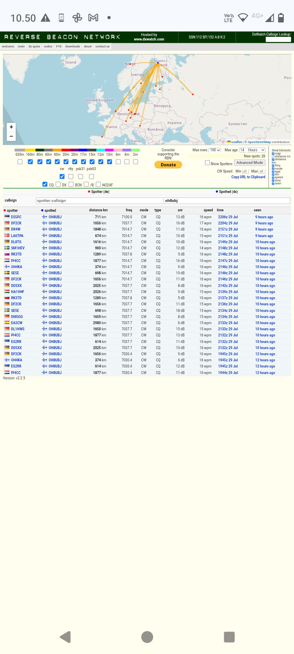Open the contact us menu tab

coord(102,47)
